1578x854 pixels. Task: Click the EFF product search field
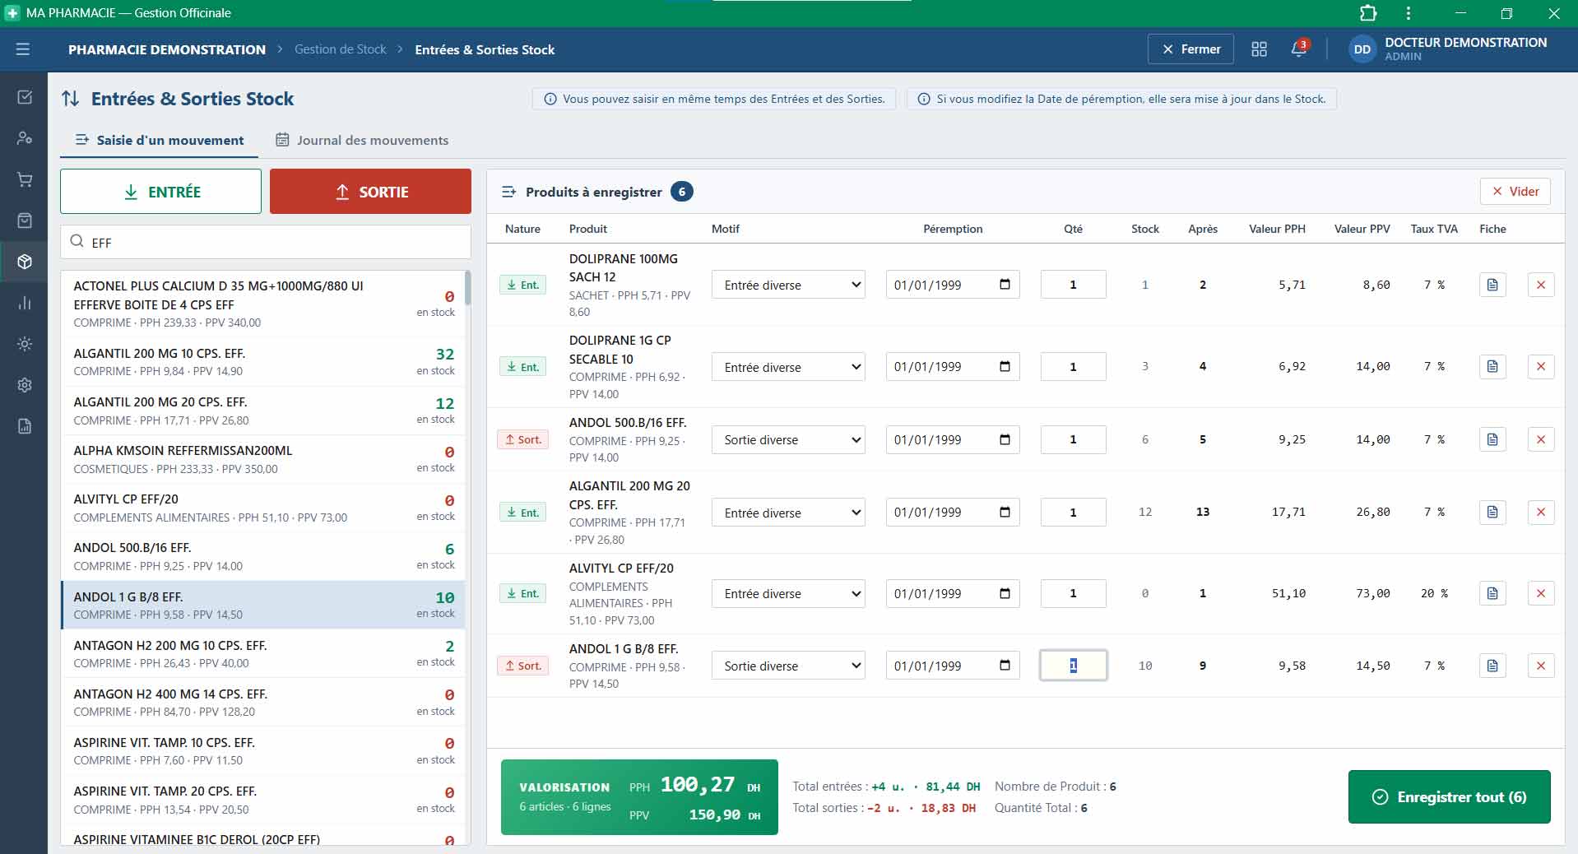[266, 242]
